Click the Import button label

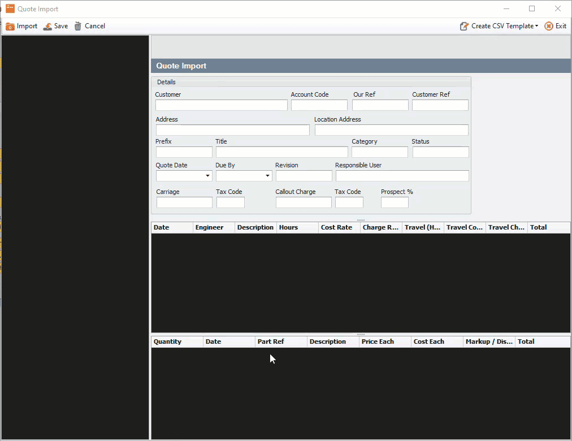pyautogui.click(x=27, y=26)
